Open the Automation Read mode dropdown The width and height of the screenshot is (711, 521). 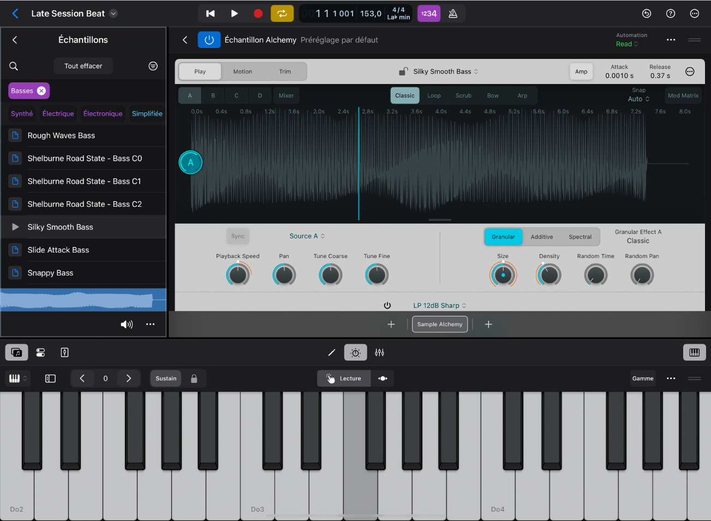point(627,44)
